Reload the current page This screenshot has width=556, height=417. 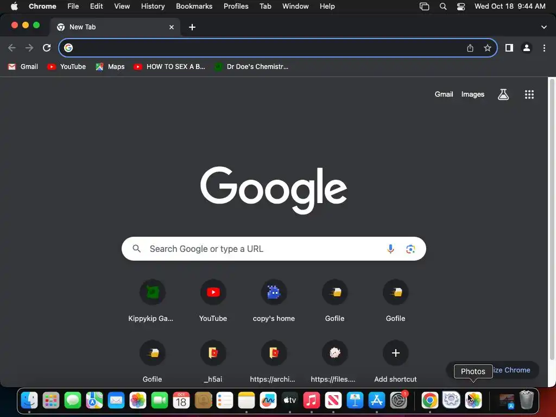[x=47, y=48]
